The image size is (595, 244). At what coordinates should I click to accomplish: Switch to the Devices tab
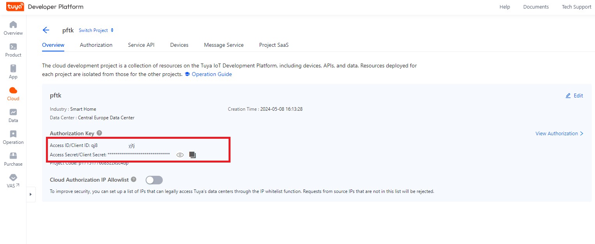coord(179,45)
